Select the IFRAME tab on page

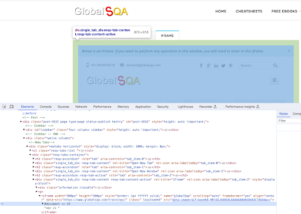coord(167,36)
